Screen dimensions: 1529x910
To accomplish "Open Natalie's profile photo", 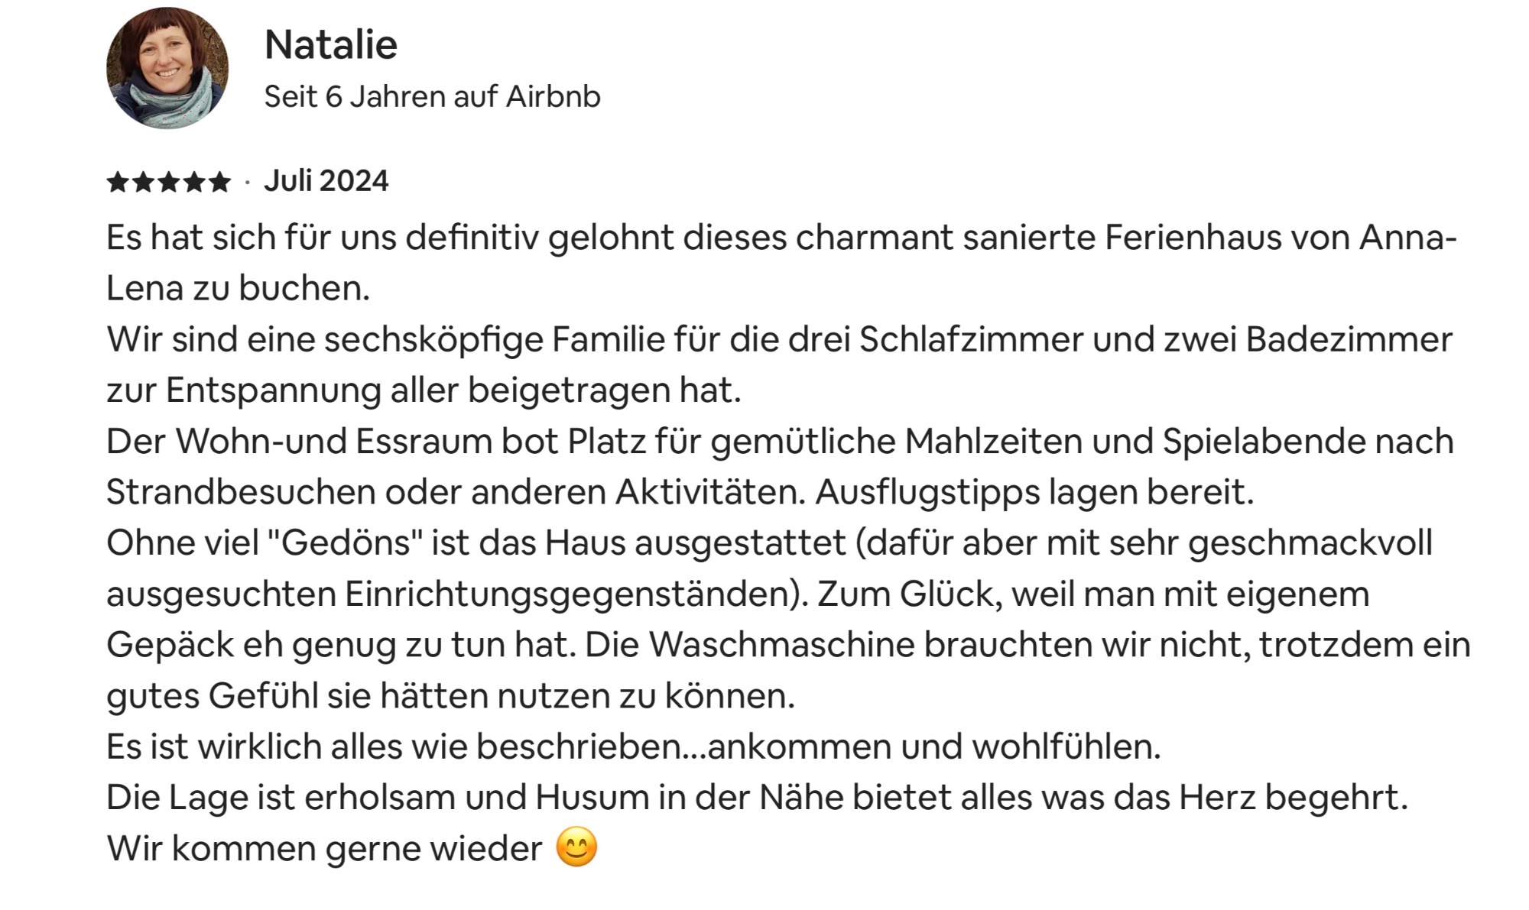I will (x=167, y=68).
